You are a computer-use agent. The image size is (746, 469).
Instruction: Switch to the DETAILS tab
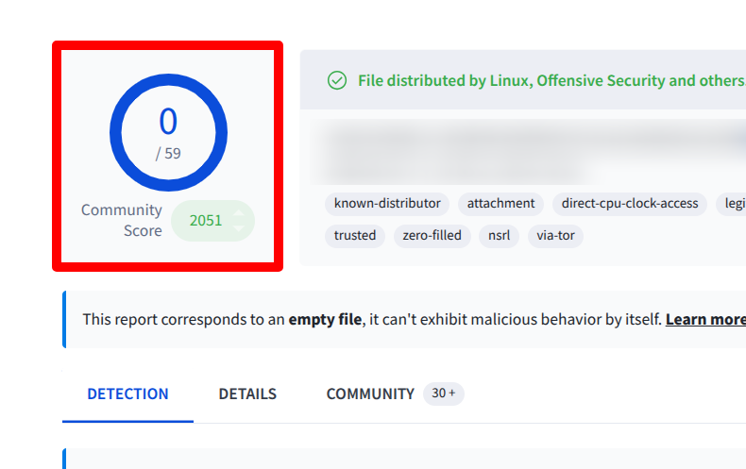(247, 394)
